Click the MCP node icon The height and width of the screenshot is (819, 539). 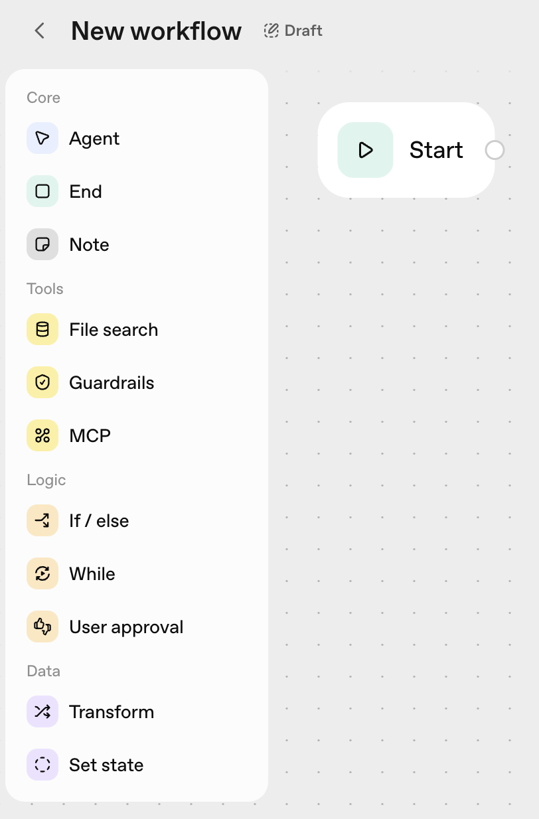click(42, 435)
